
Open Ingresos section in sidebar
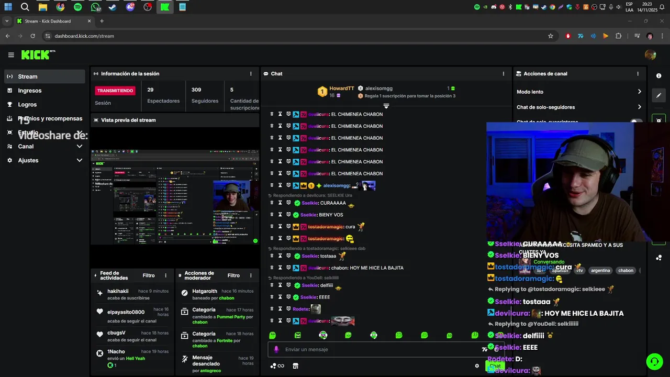[44, 91]
